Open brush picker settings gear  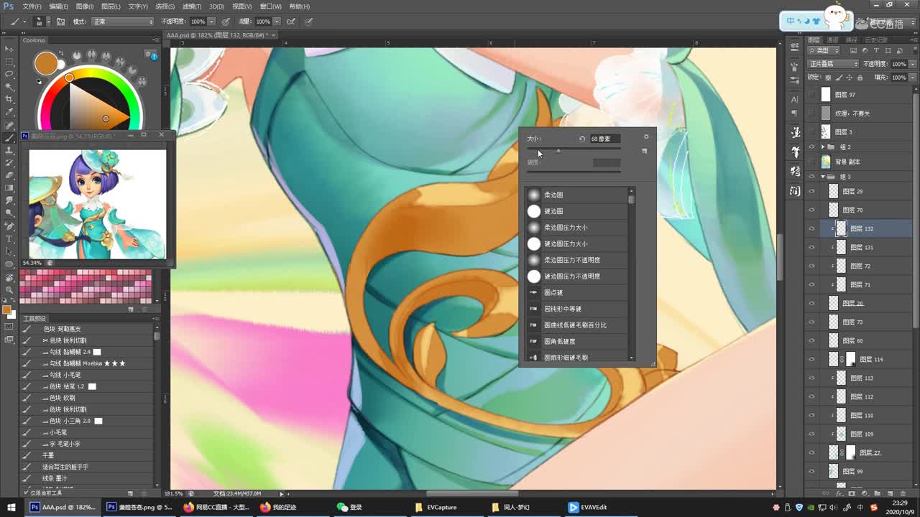(x=645, y=137)
